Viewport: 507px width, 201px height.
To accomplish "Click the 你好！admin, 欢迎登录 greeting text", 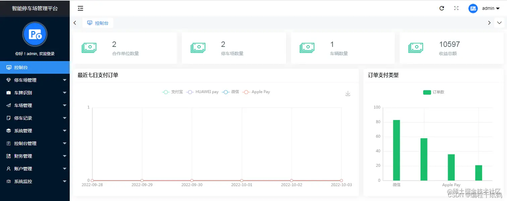I will (x=35, y=54).
